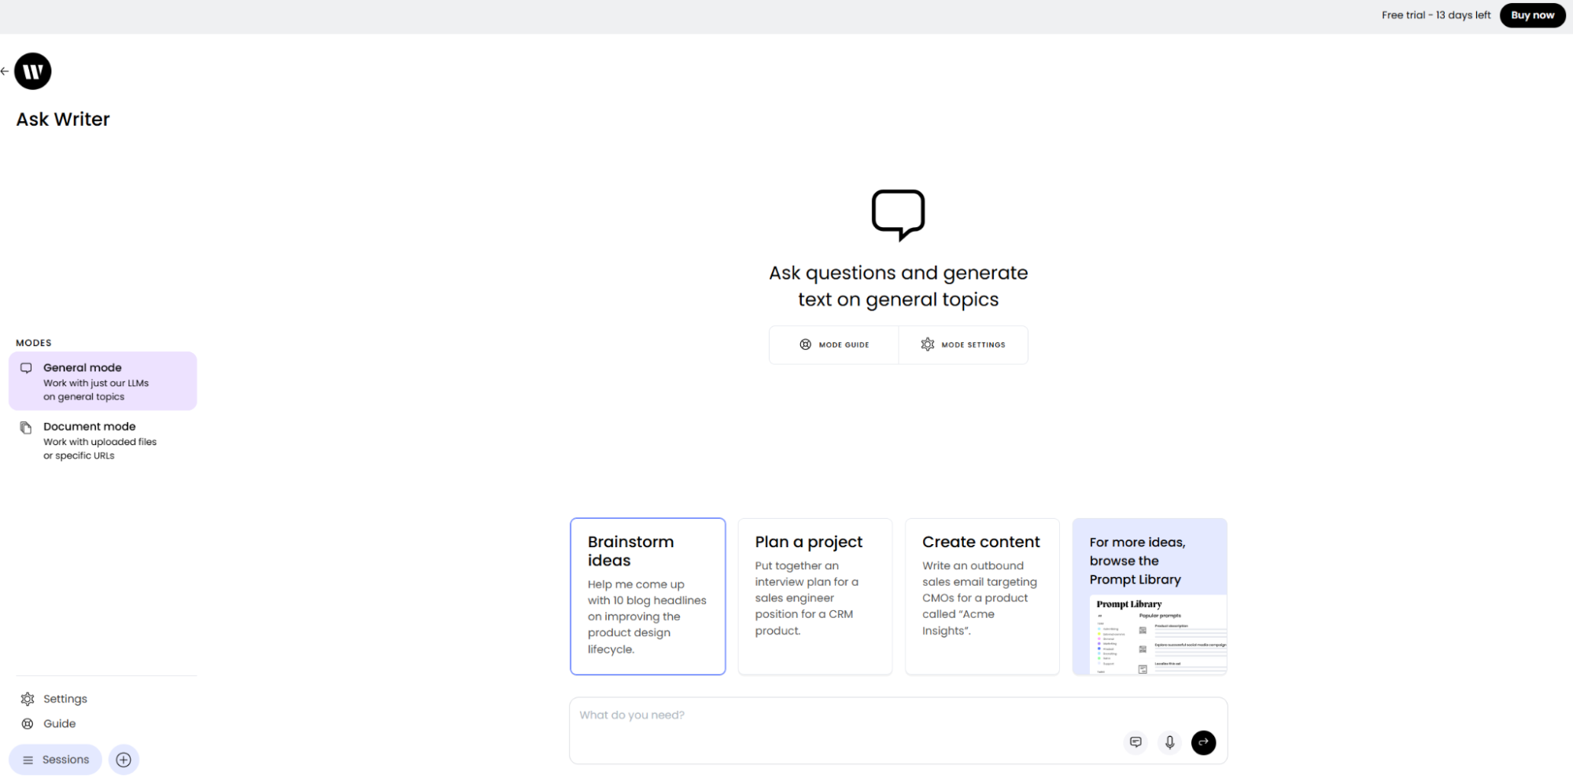Open Mode Settings
Viewport: 1573px width, 780px height.
coord(963,345)
